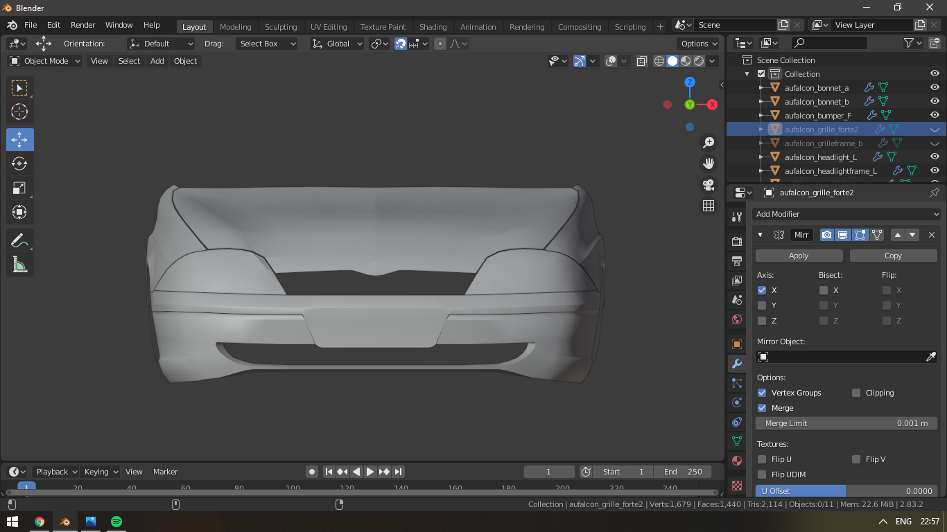Choose the 3D Cursor tool

[x=19, y=112]
